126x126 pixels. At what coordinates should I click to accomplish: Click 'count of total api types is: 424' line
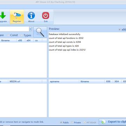(64, 46)
